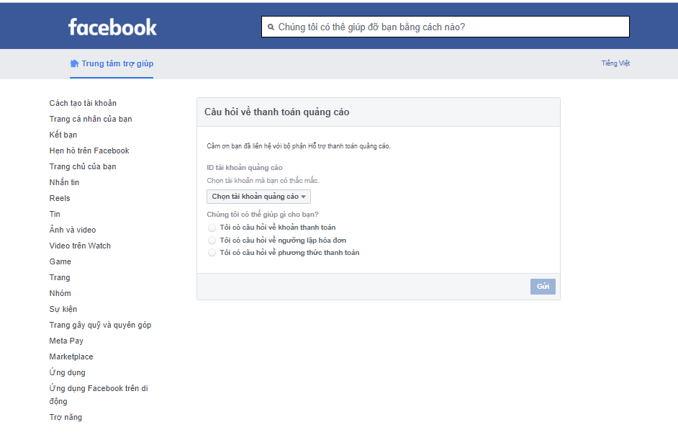Click the Facebook logo
678x435 pixels.
(112, 27)
